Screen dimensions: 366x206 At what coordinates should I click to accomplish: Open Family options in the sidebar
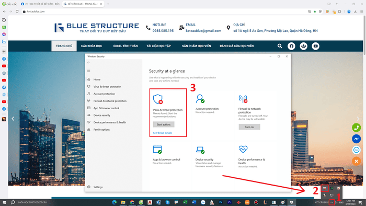tap(101, 130)
